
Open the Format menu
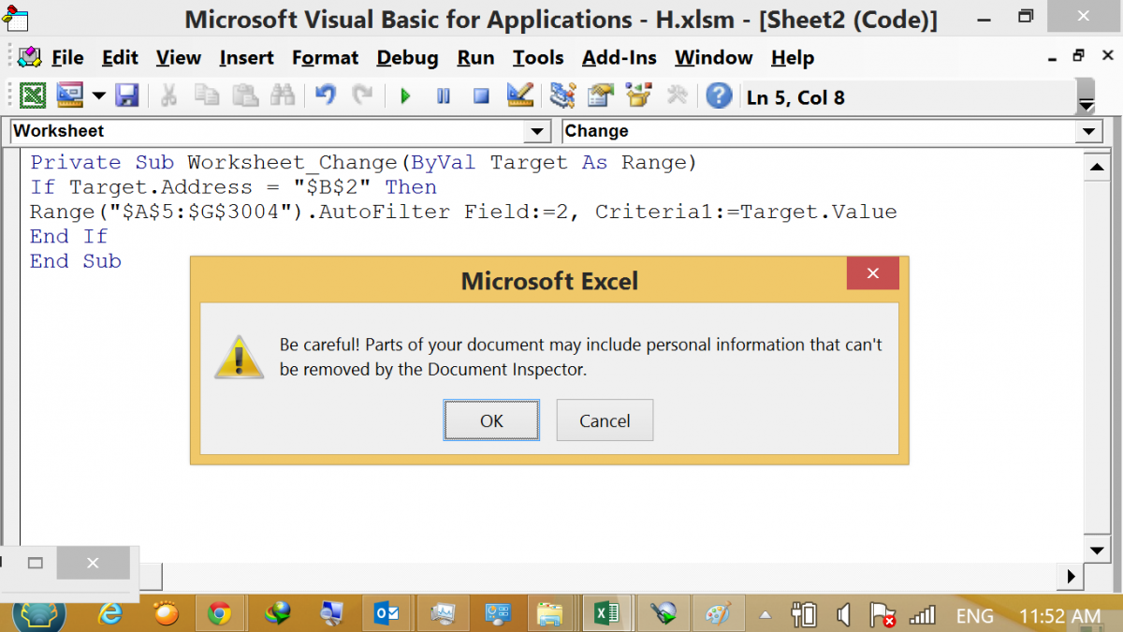point(326,58)
